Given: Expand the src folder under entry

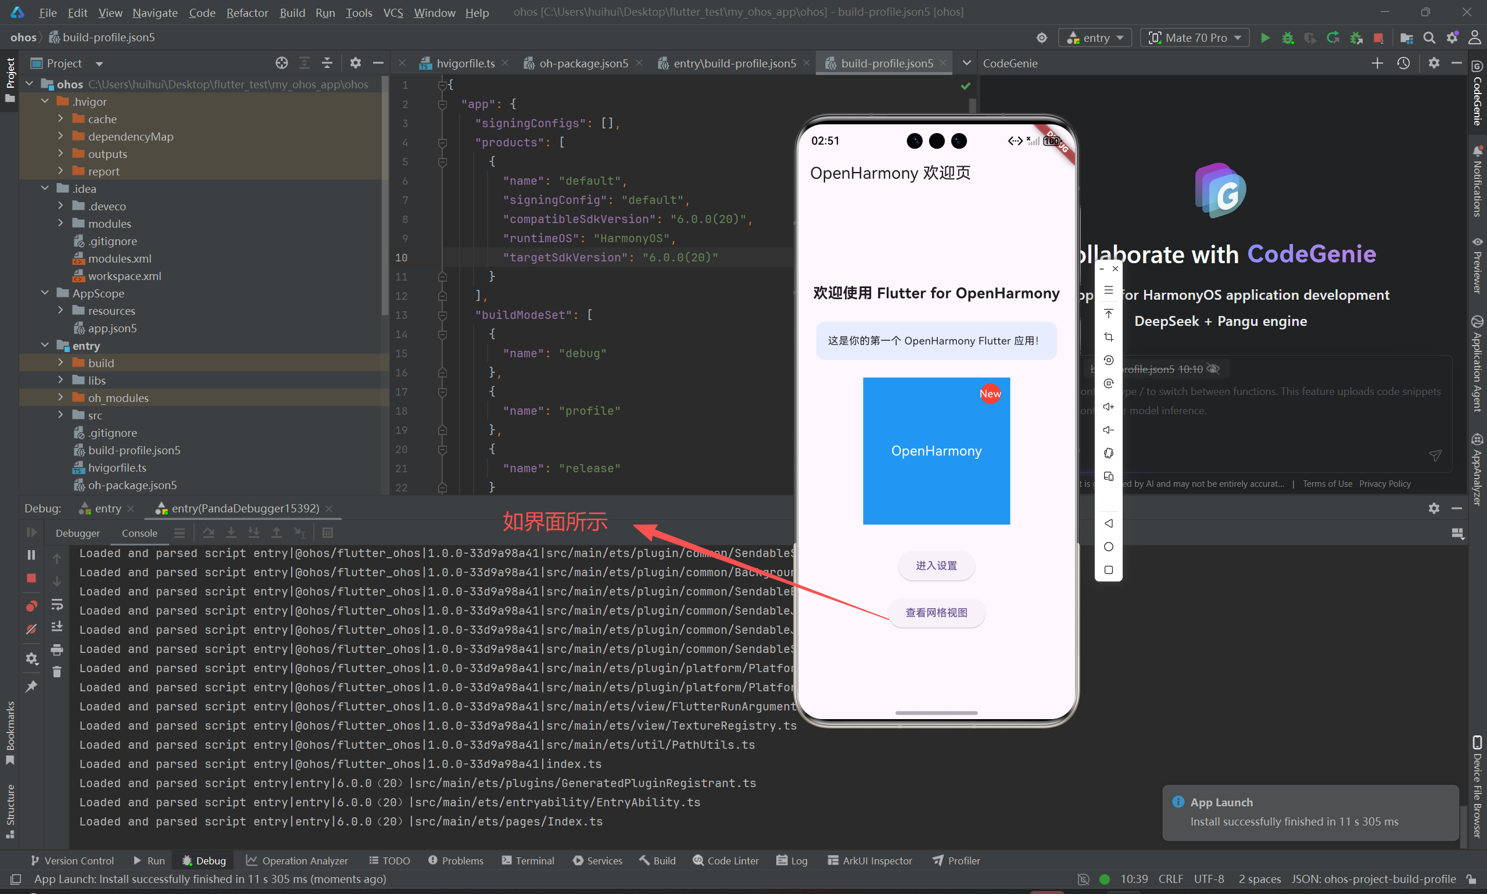Looking at the screenshot, I should click(x=61, y=415).
